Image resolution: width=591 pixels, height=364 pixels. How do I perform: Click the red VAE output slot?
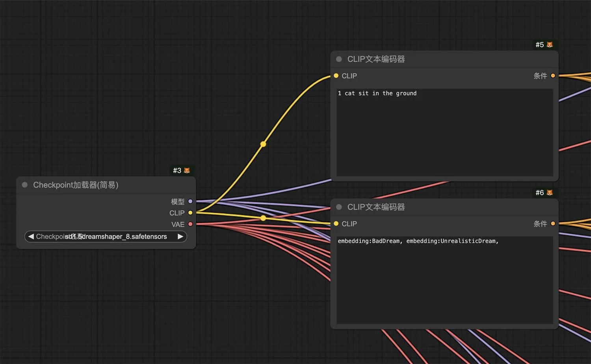[x=190, y=224]
